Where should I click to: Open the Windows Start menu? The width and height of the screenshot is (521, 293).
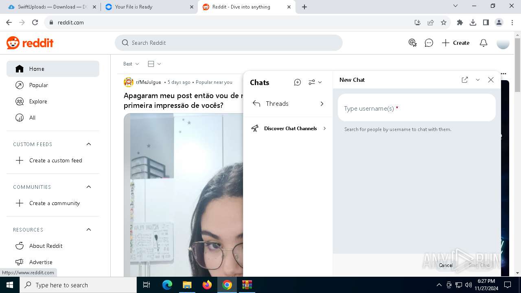10,285
